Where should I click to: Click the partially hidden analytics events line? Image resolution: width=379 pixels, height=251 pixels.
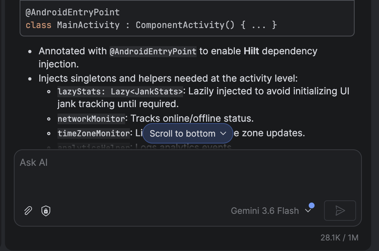(144, 146)
